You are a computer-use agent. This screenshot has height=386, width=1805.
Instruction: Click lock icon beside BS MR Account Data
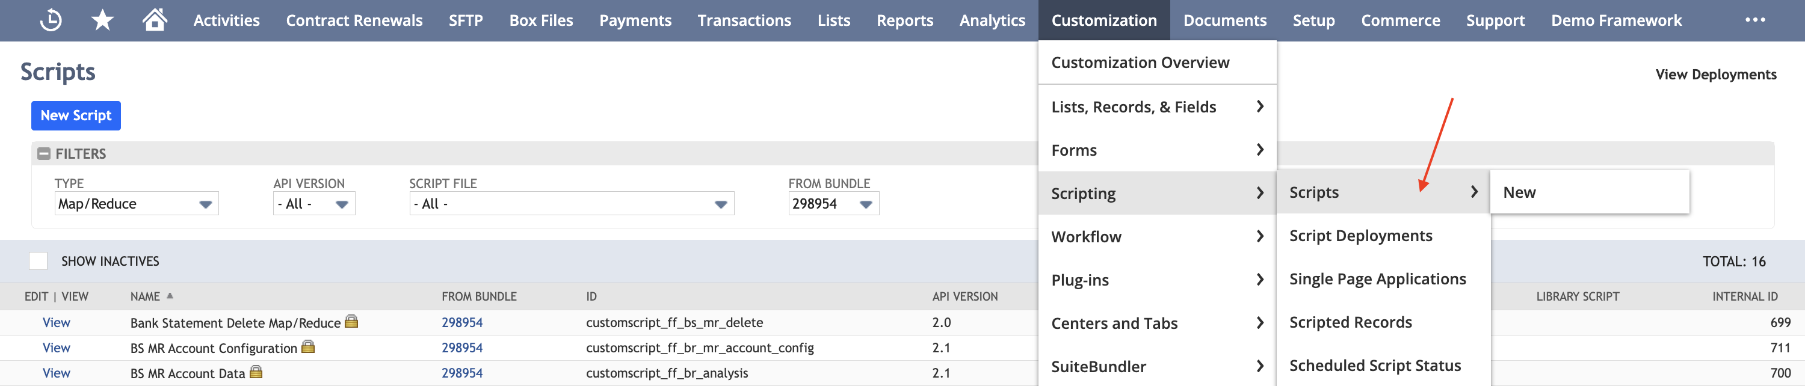coord(256,372)
